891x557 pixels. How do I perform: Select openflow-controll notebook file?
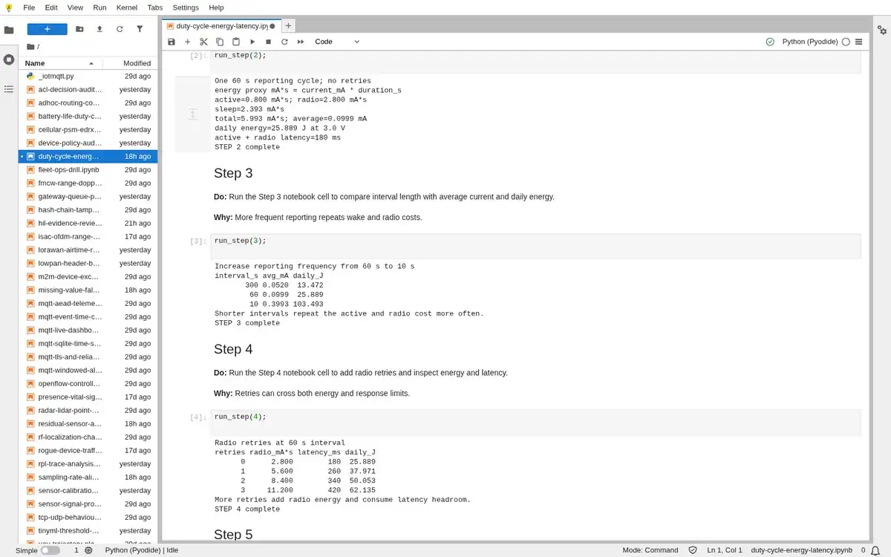coord(88,383)
